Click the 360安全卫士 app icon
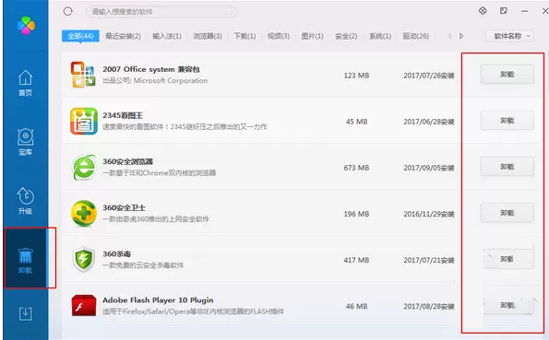The width and height of the screenshot is (549, 340). pos(84,214)
